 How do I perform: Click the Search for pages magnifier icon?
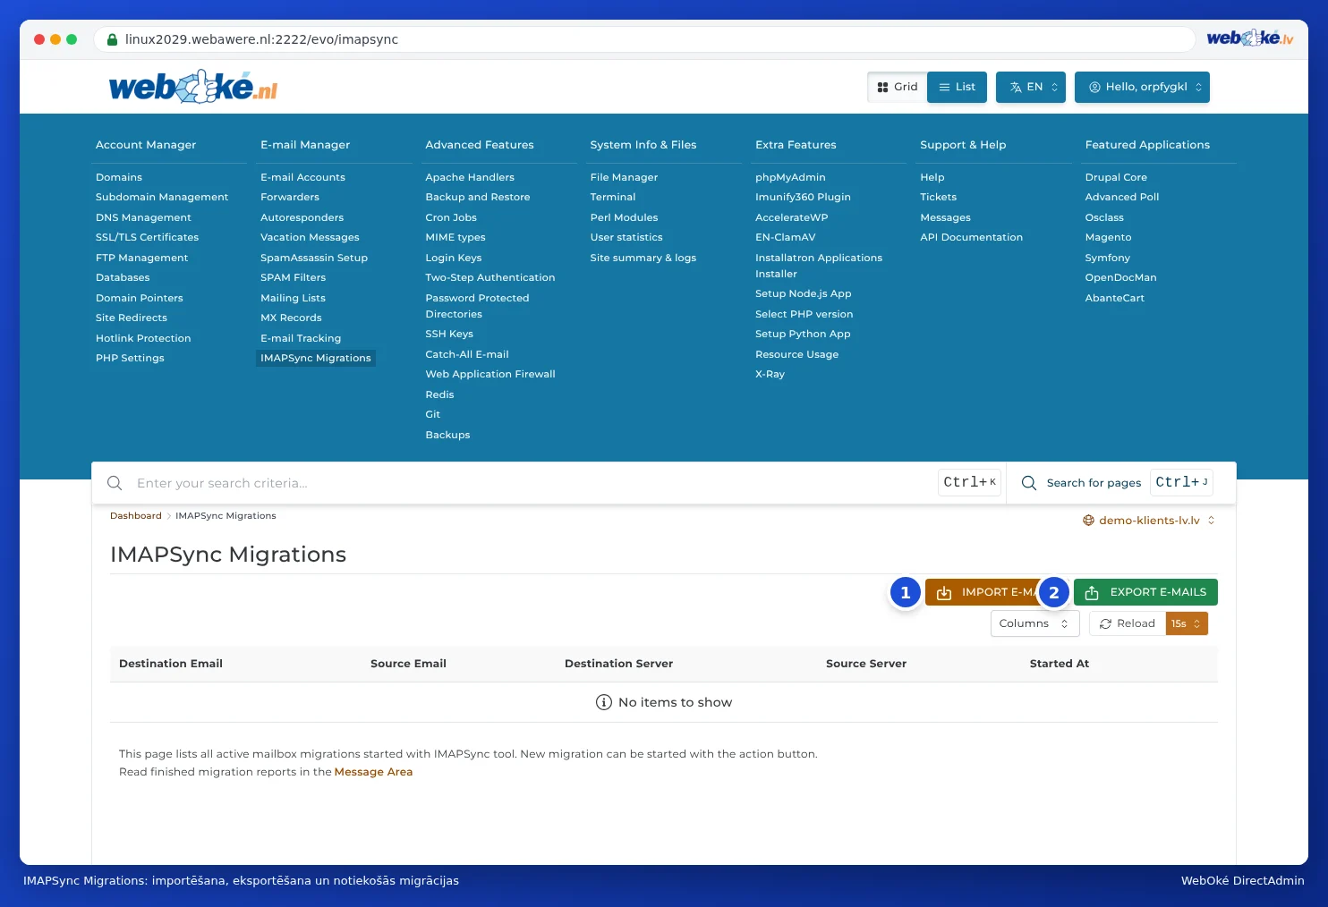click(1029, 483)
